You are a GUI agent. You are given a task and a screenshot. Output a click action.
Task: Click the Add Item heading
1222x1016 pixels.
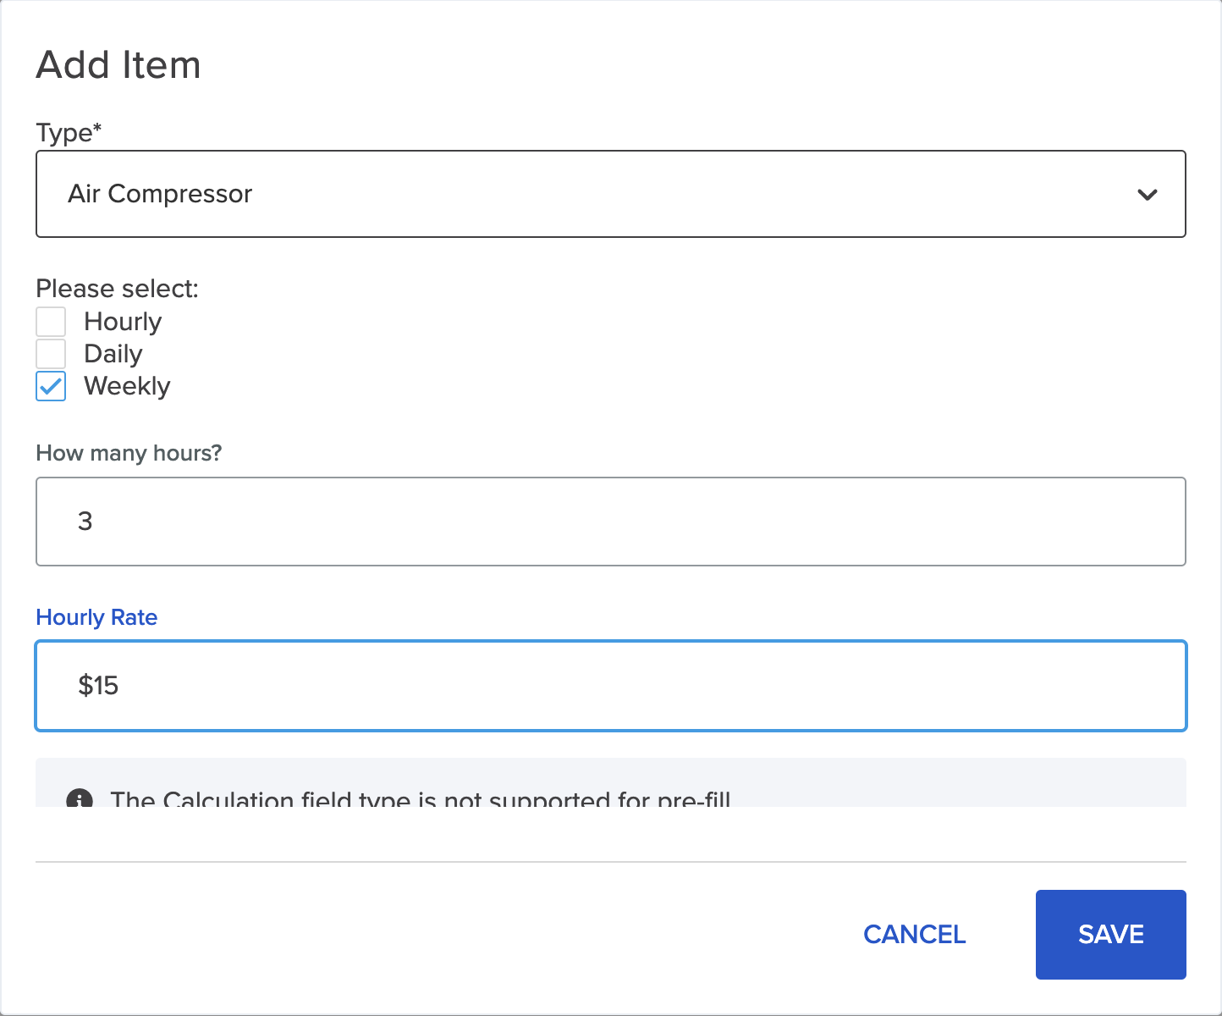coord(118,65)
